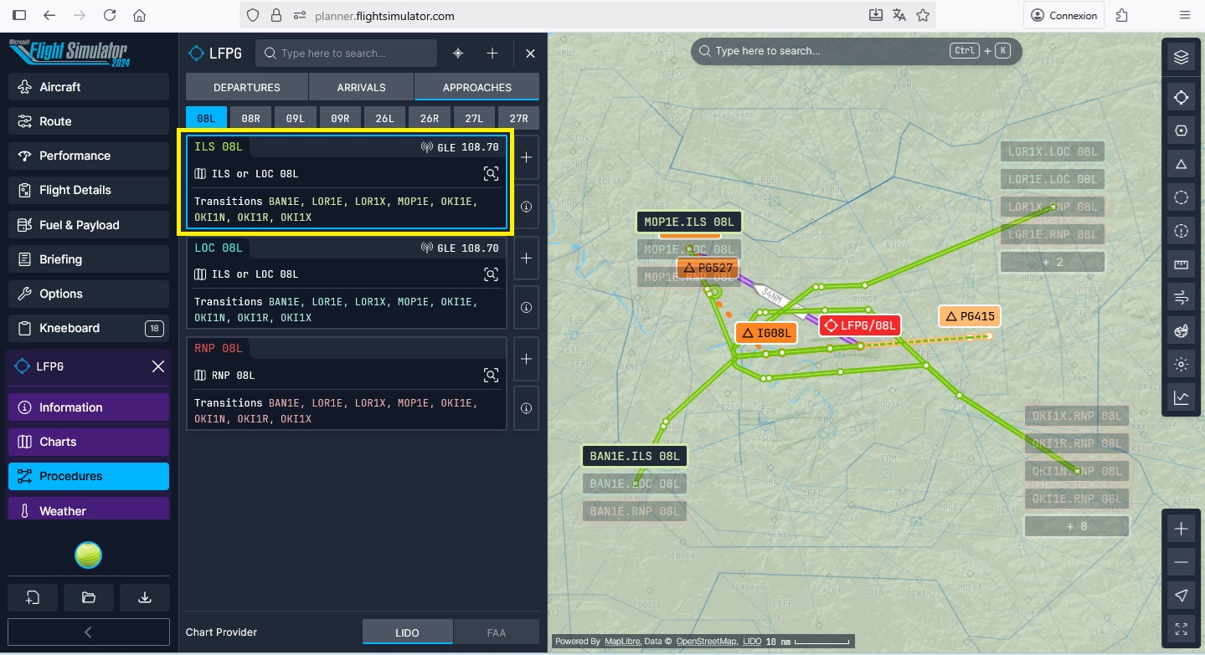Click the ruler measurement tool icon
The image size is (1205, 655).
click(1181, 265)
